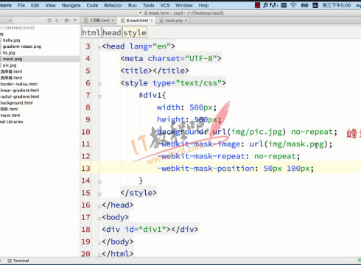Click the scroll-from-source target icon in project panel

(x=49, y=21)
